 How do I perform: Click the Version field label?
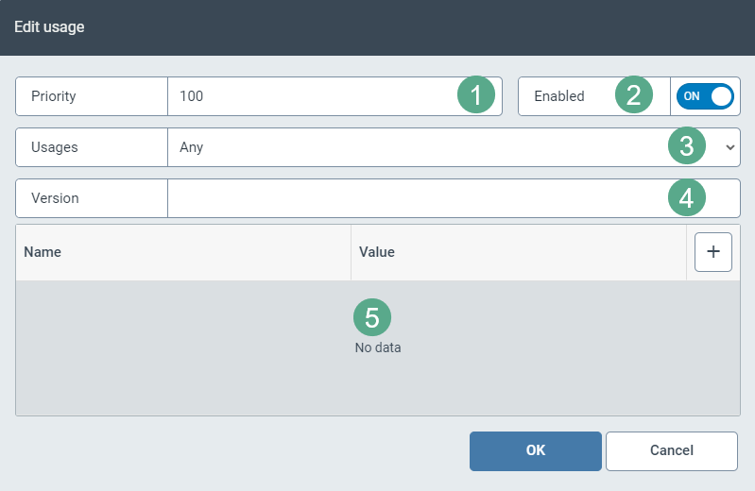pyautogui.click(x=55, y=198)
